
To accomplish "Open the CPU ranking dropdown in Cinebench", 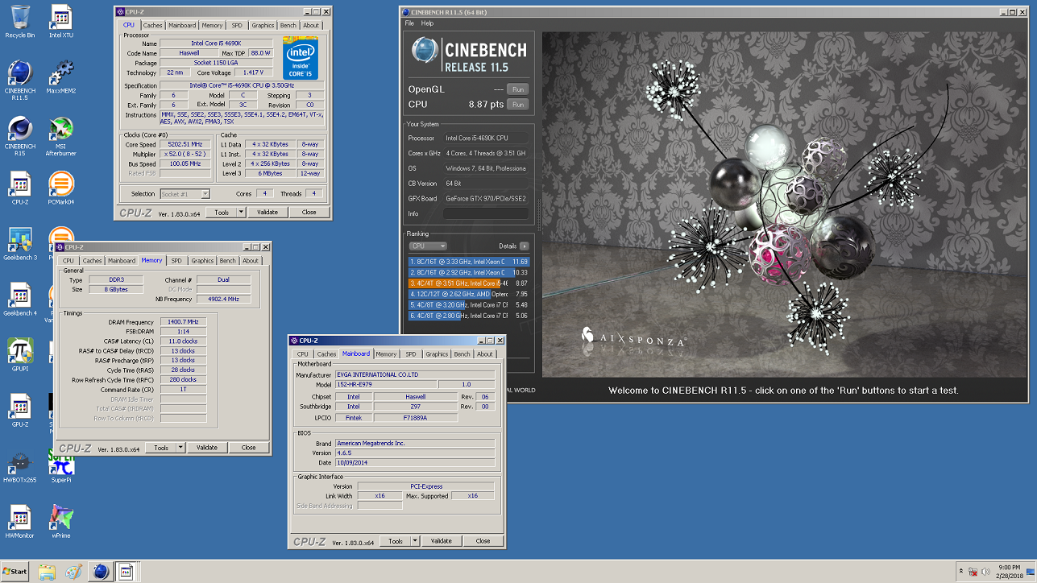I will pyautogui.click(x=427, y=246).
